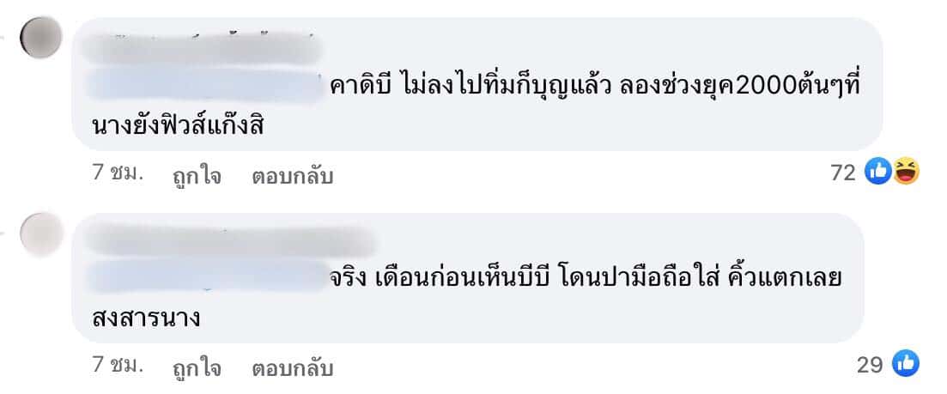Image resolution: width=947 pixels, height=394 pixels.
Task: Click ถูกใจ under the first comment
Action: 197,176
